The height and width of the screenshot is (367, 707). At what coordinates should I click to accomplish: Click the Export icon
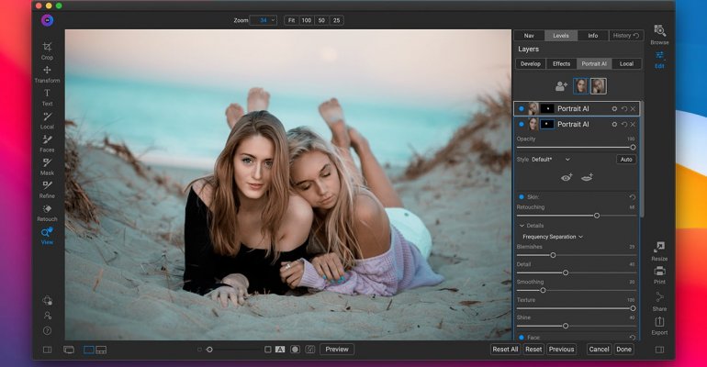659,322
